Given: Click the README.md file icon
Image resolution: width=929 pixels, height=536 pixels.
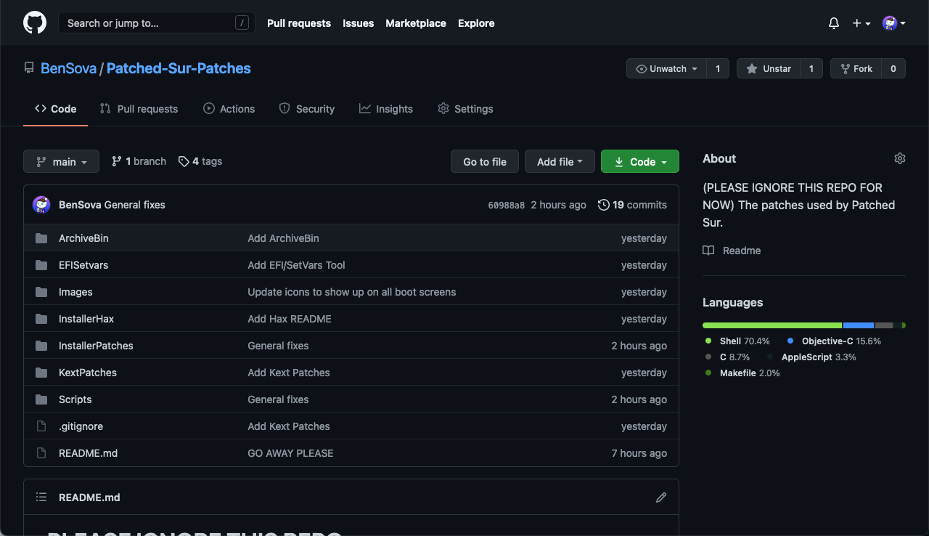Looking at the screenshot, I should (41, 453).
